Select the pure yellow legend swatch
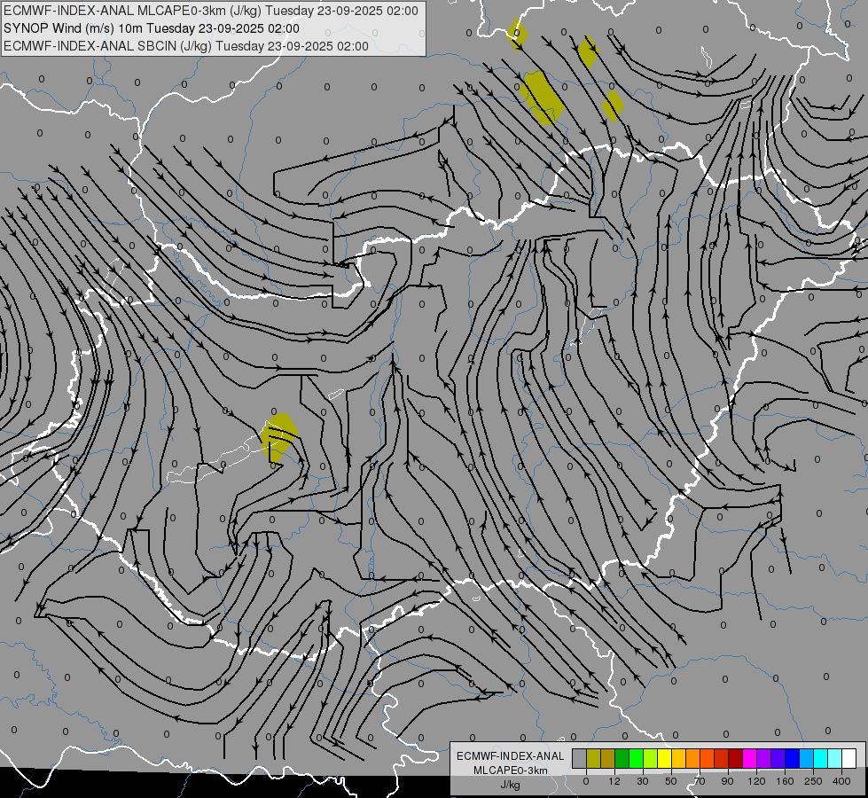The width and height of the screenshot is (868, 798). coord(664,758)
